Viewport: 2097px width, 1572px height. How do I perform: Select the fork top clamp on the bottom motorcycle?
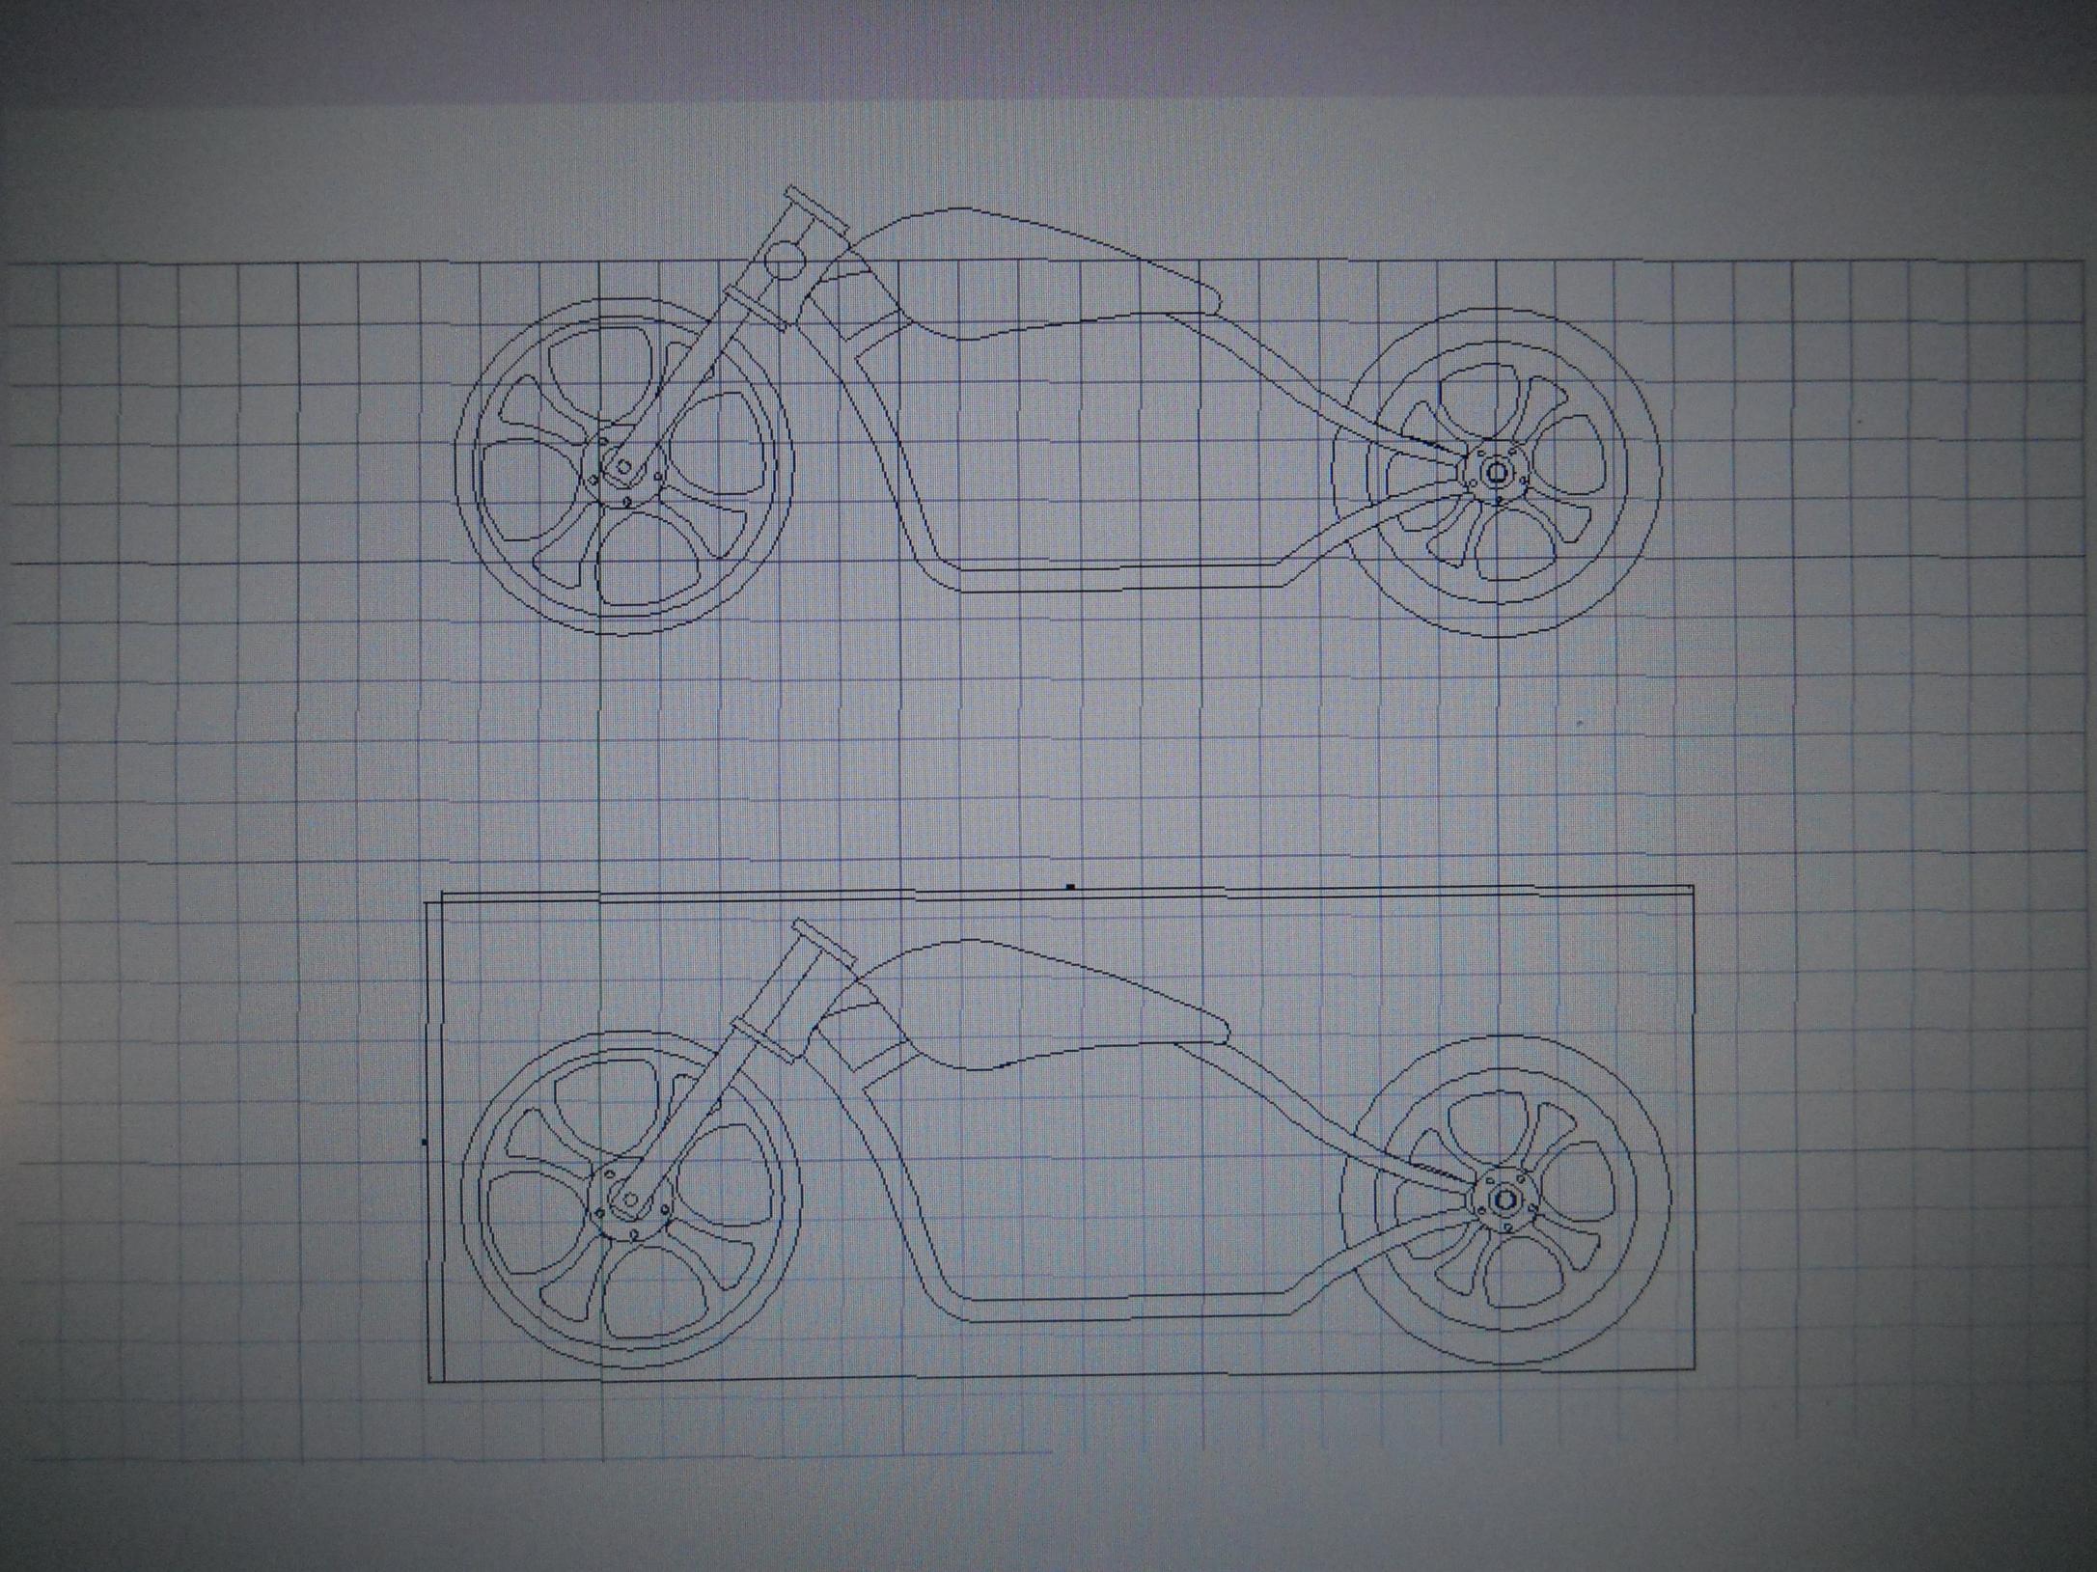point(825,942)
